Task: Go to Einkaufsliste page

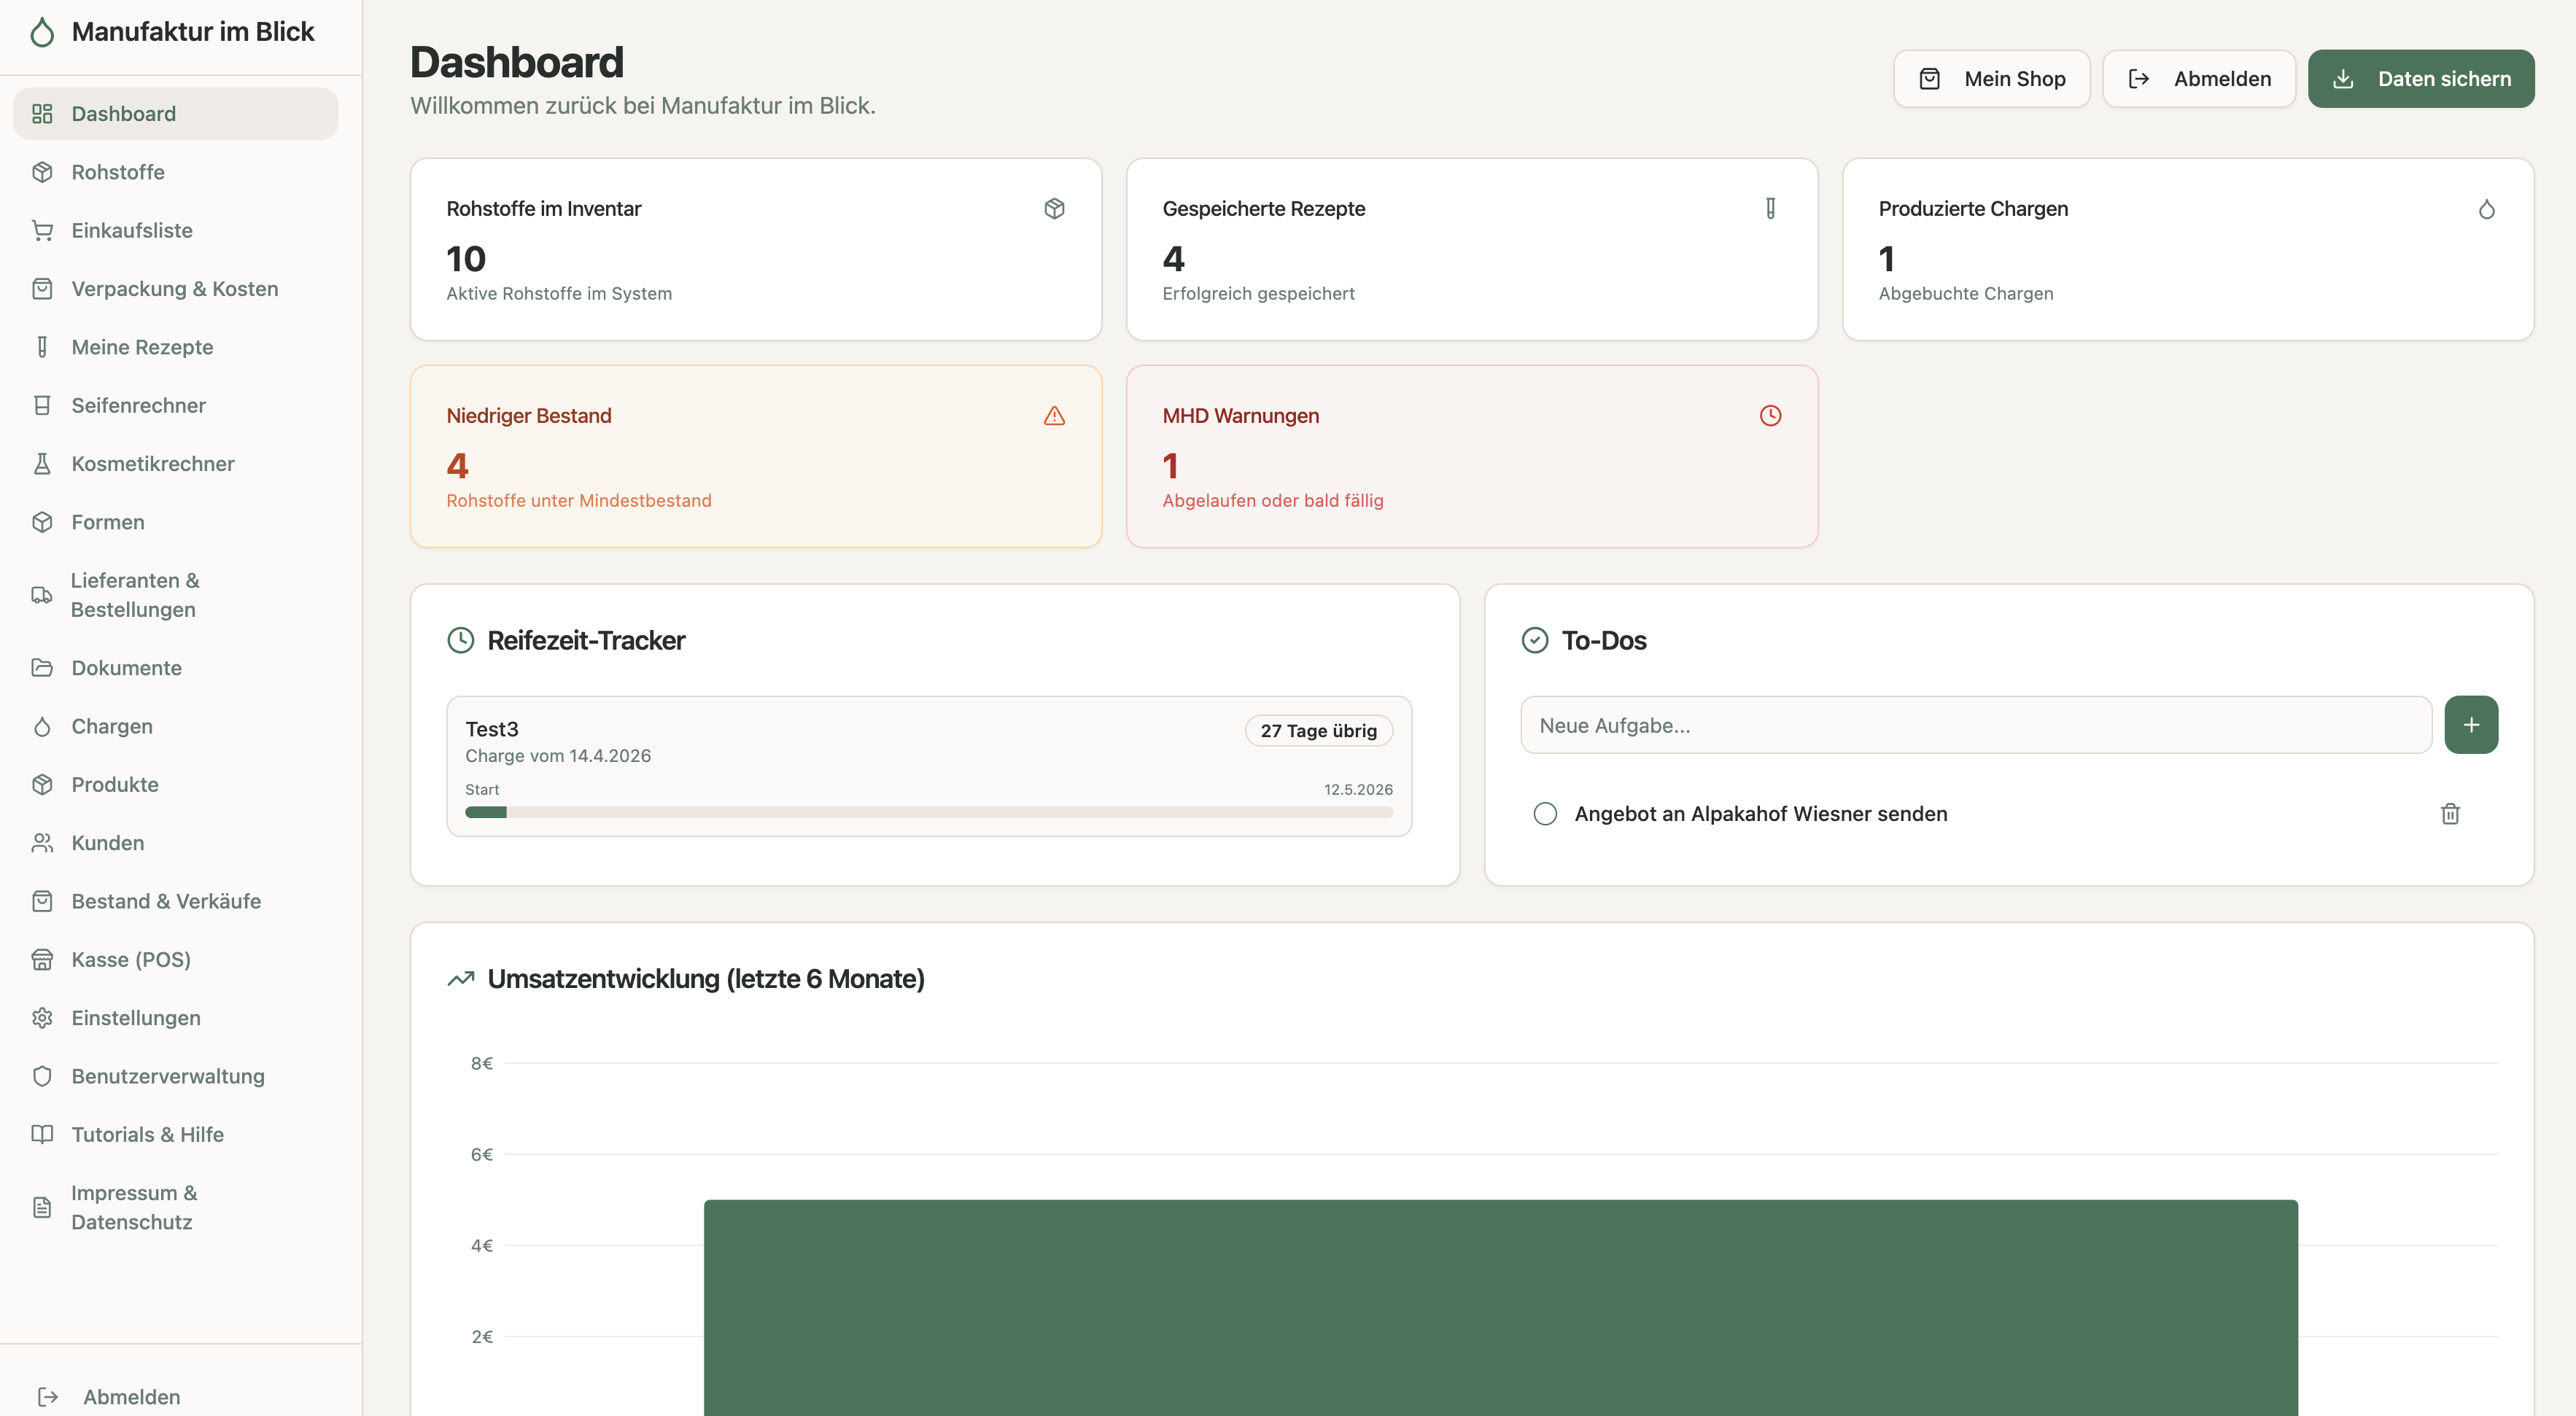Action: click(175, 230)
